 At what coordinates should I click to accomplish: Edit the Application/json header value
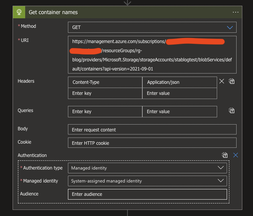179,82
